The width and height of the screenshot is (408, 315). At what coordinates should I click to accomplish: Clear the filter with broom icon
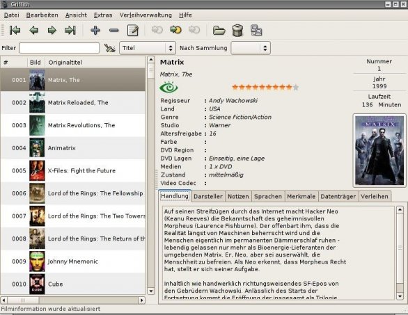109,48
